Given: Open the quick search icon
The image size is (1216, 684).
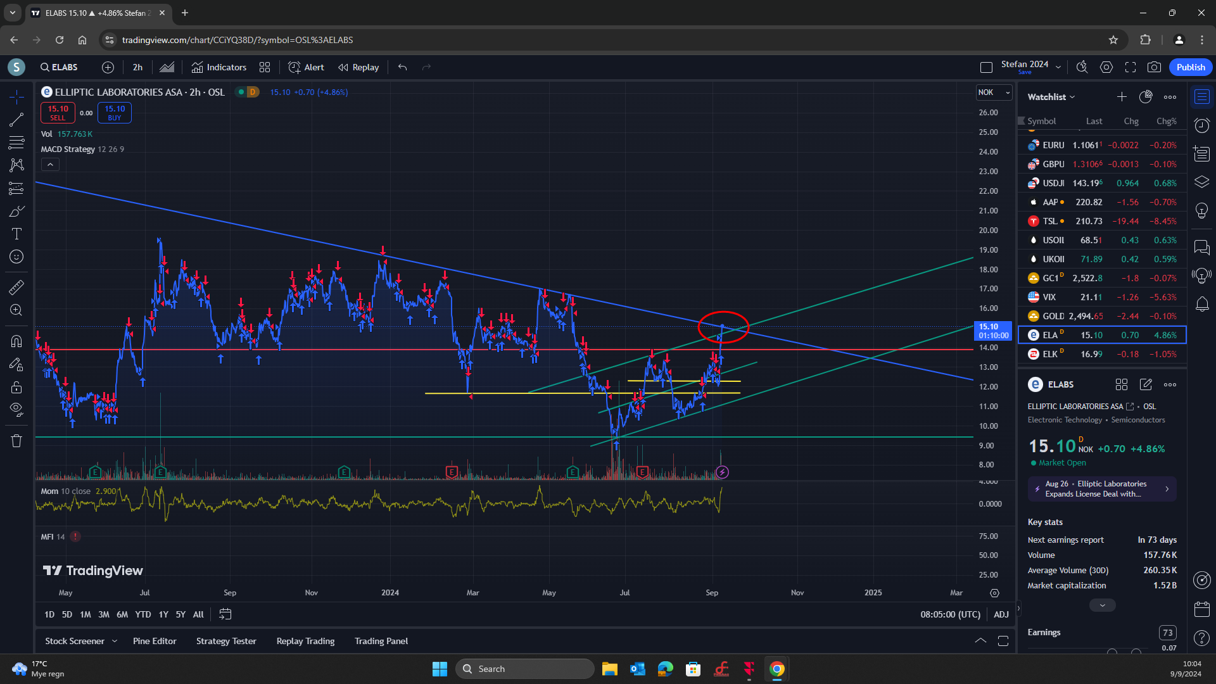Looking at the screenshot, I should pyautogui.click(x=1082, y=67).
